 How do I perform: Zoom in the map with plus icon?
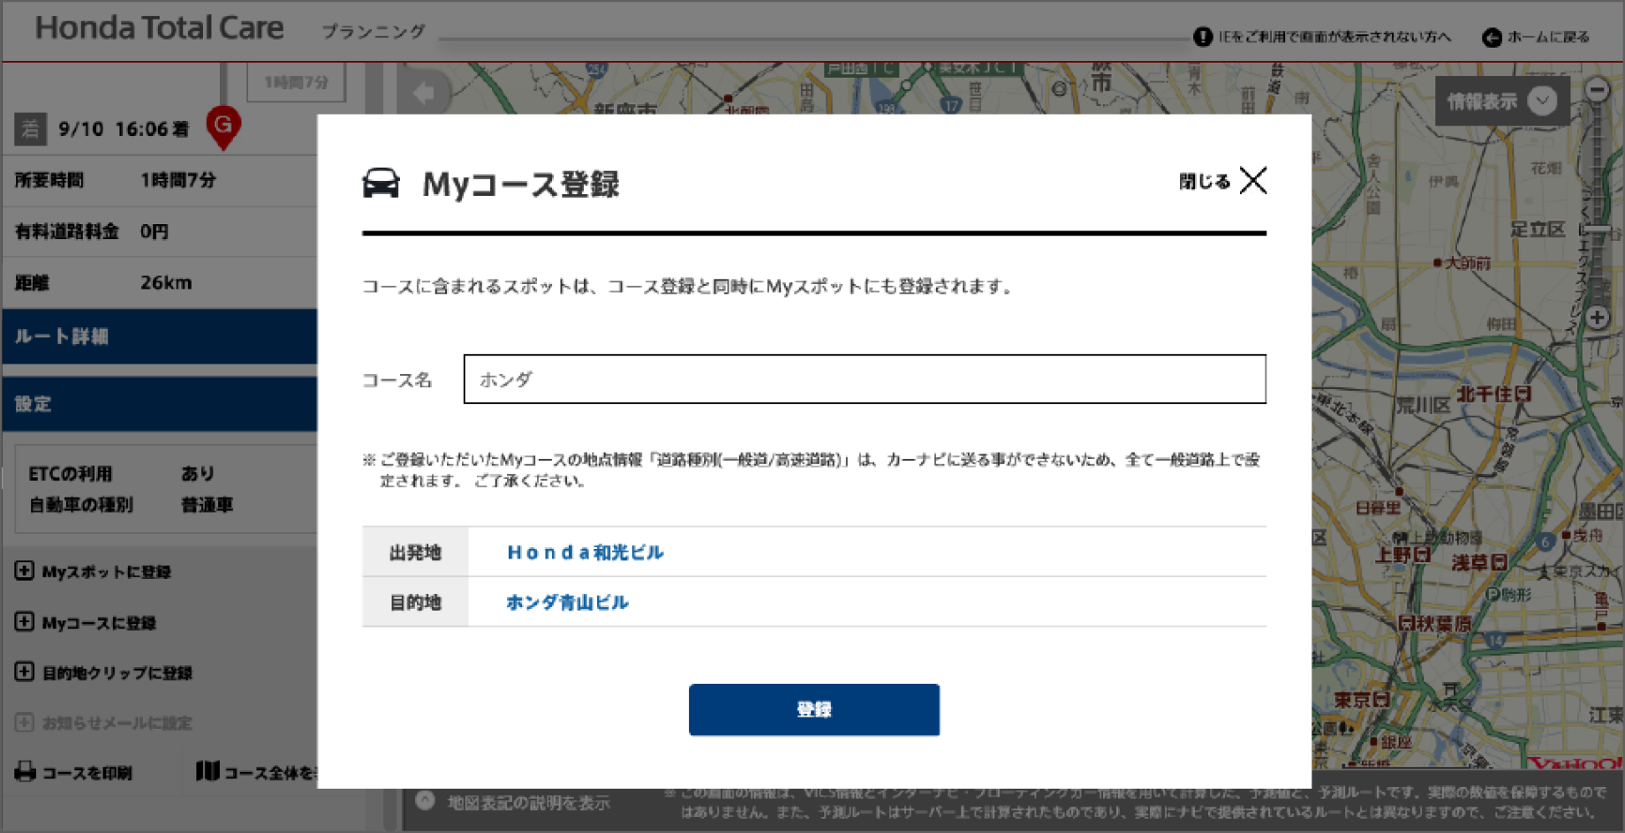[1597, 318]
